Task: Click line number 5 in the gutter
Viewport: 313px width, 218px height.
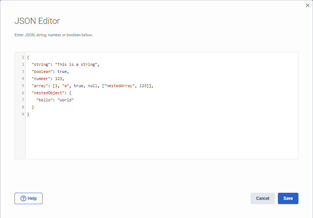Action: (x=22, y=86)
